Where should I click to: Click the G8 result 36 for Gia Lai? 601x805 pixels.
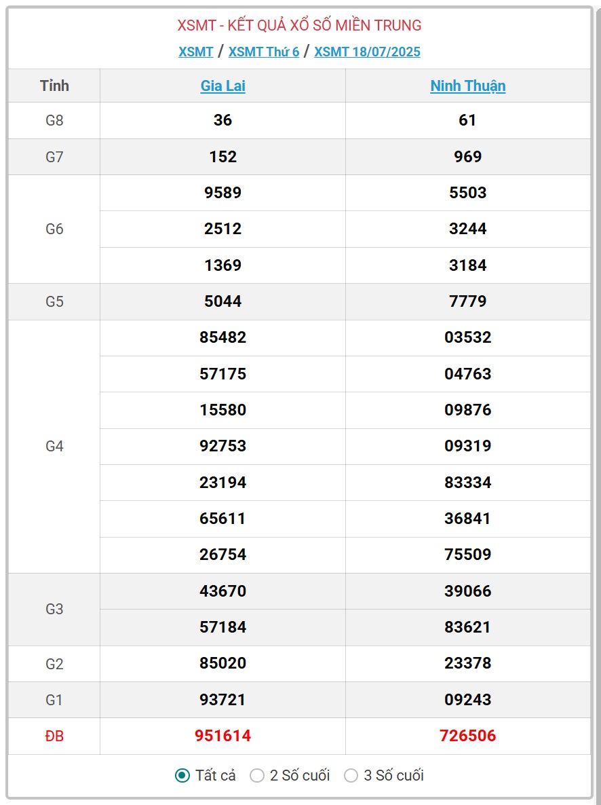[x=222, y=120]
